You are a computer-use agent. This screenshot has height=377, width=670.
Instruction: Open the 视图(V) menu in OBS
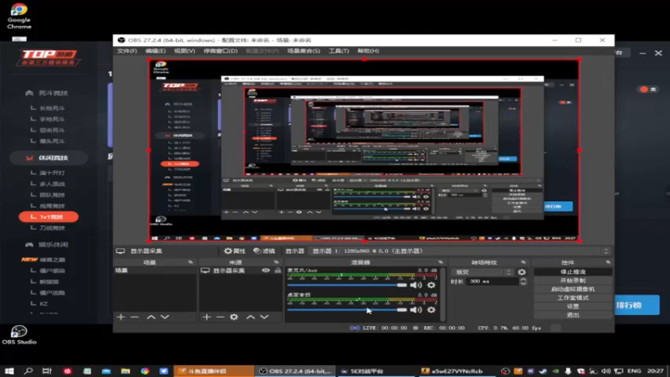(x=184, y=51)
